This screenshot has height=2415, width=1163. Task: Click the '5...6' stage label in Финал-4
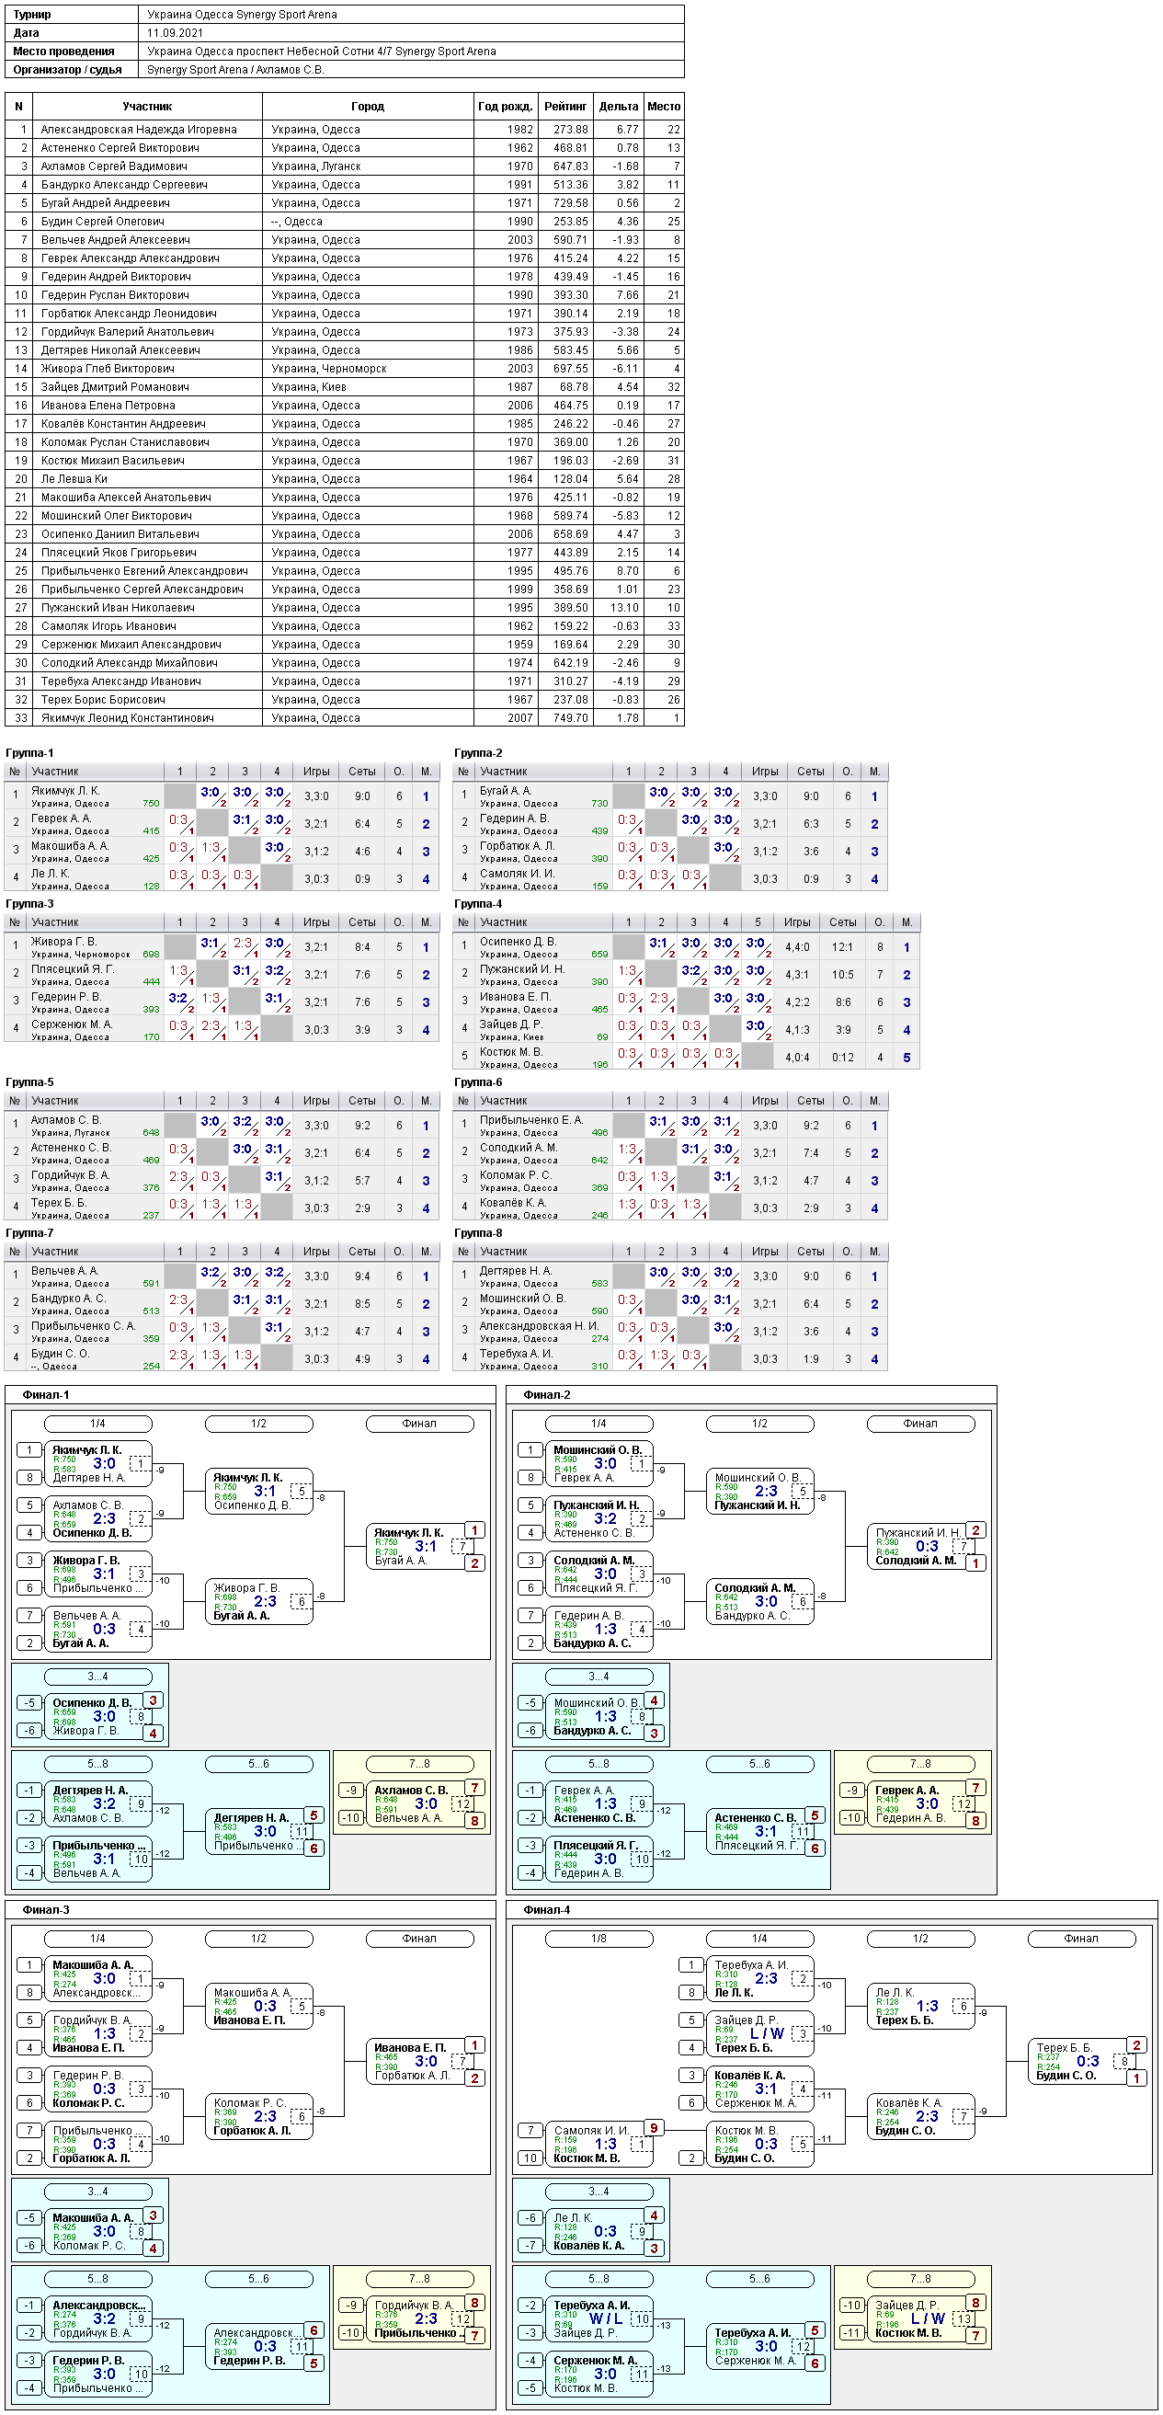point(760,2278)
